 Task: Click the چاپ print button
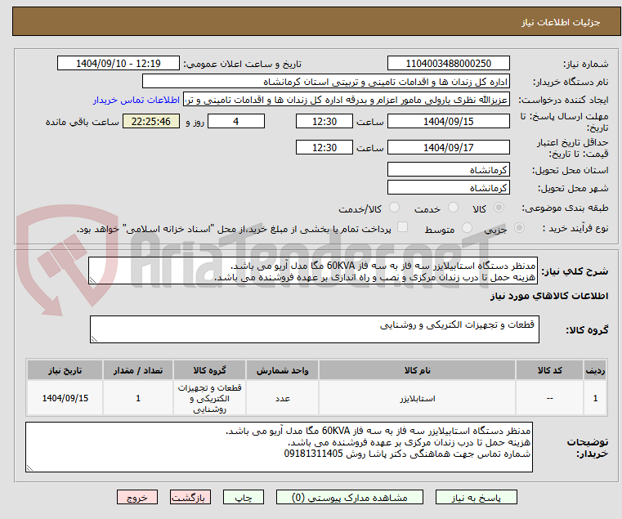click(244, 497)
